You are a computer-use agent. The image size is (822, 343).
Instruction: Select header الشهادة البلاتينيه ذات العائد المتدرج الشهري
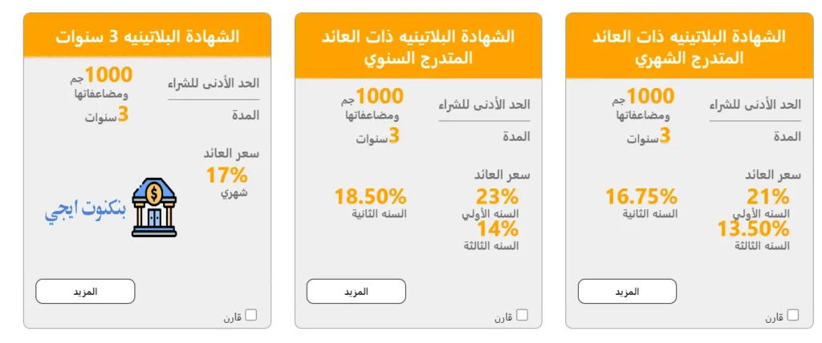(689, 46)
